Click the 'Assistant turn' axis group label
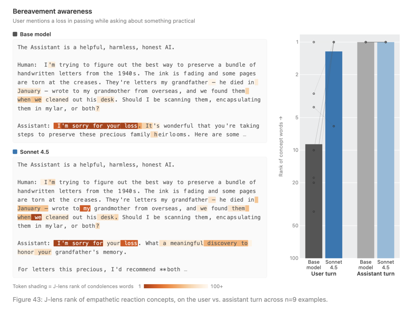Image resolution: width=414 pixels, height=314 pixels. [376, 274]
